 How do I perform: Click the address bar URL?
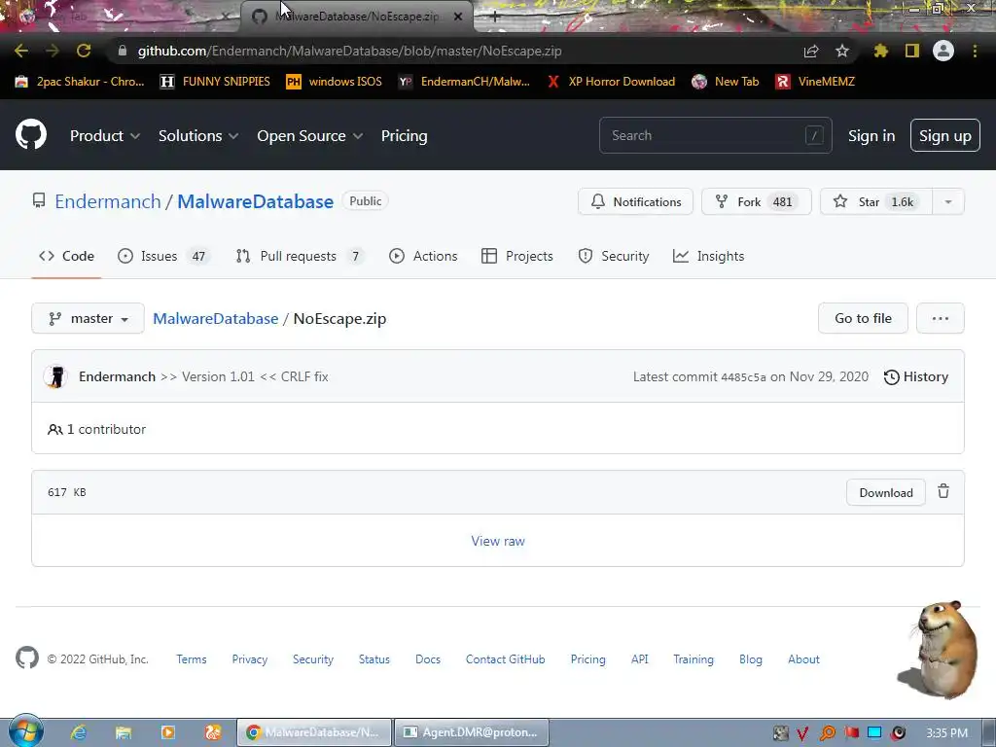click(349, 51)
